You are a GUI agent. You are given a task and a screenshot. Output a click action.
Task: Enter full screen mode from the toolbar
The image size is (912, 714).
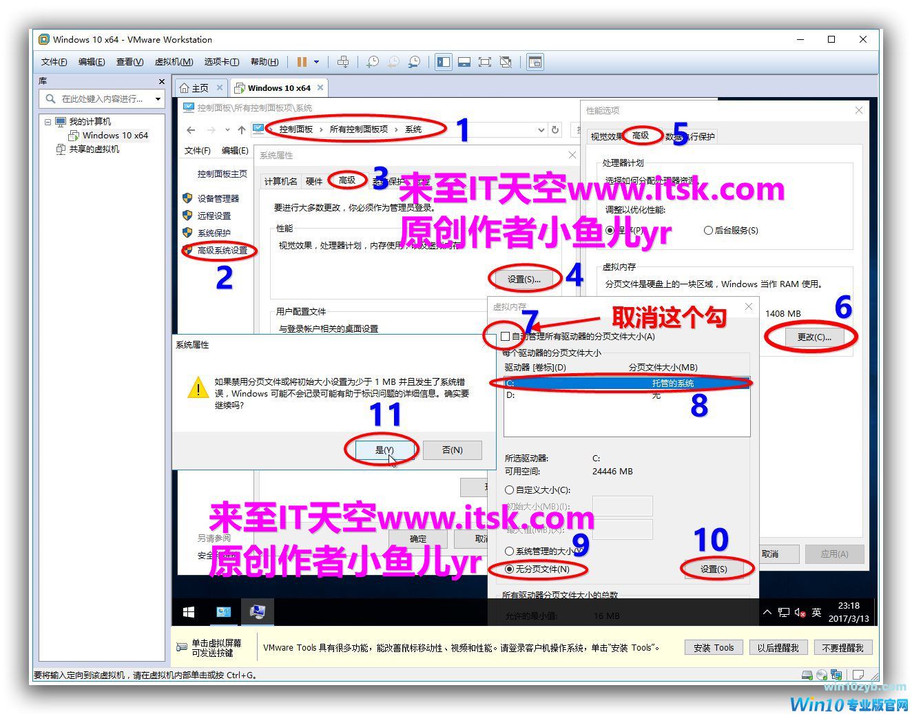pyautogui.click(x=485, y=62)
